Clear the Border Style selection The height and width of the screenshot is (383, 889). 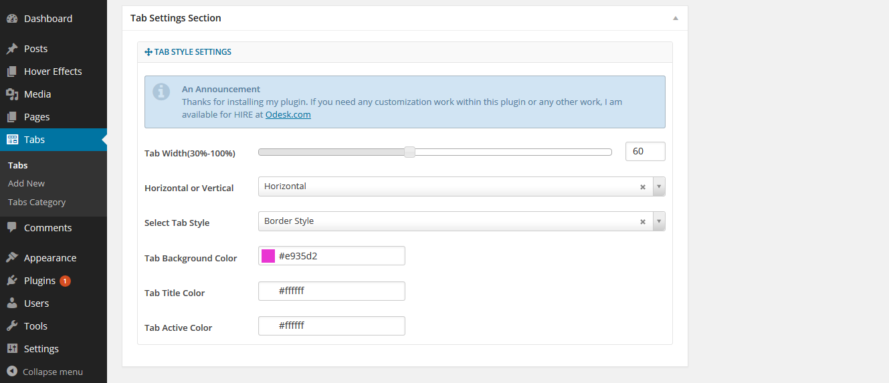pyautogui.click(x=643, y=222)
